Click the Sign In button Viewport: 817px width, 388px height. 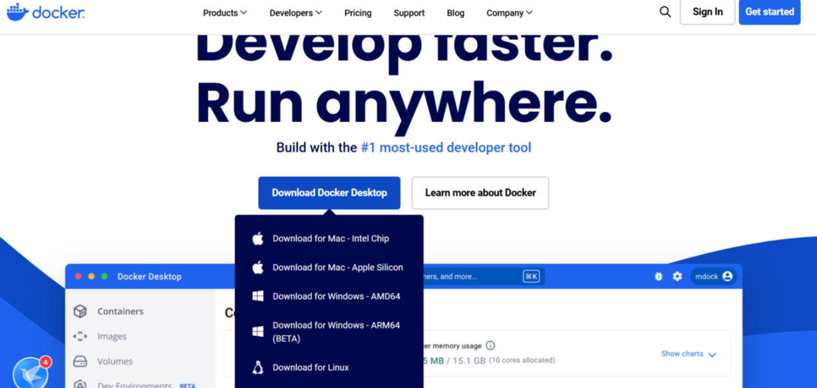(707, 12)
